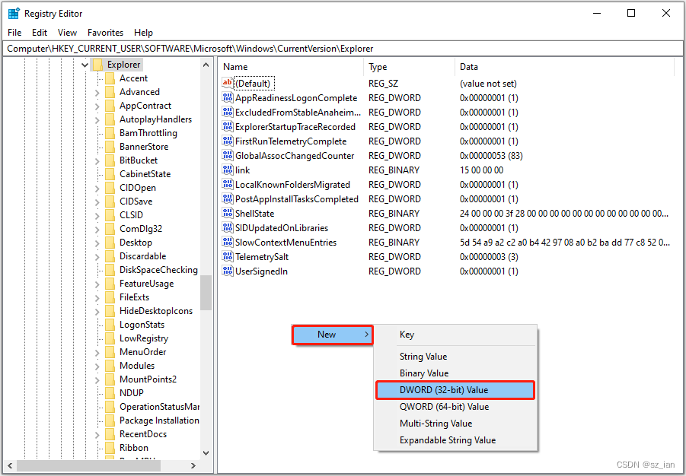Click the SlowContextMenuEntries value icon
The width and height of the screenshot is (686, 476).
(228, 242)
